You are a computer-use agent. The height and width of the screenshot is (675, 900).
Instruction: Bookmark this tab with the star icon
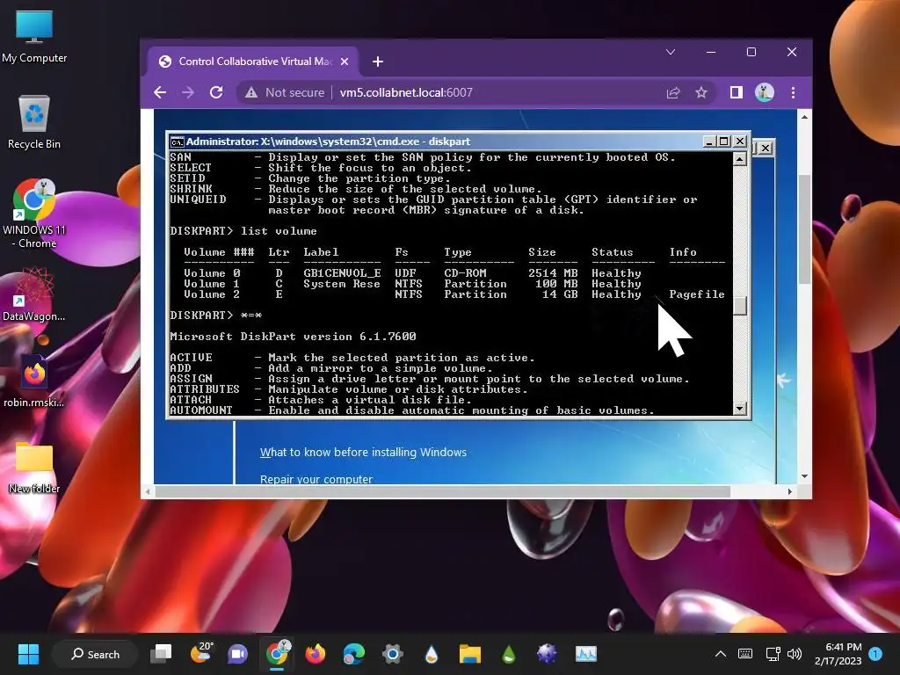coord(700,92)
